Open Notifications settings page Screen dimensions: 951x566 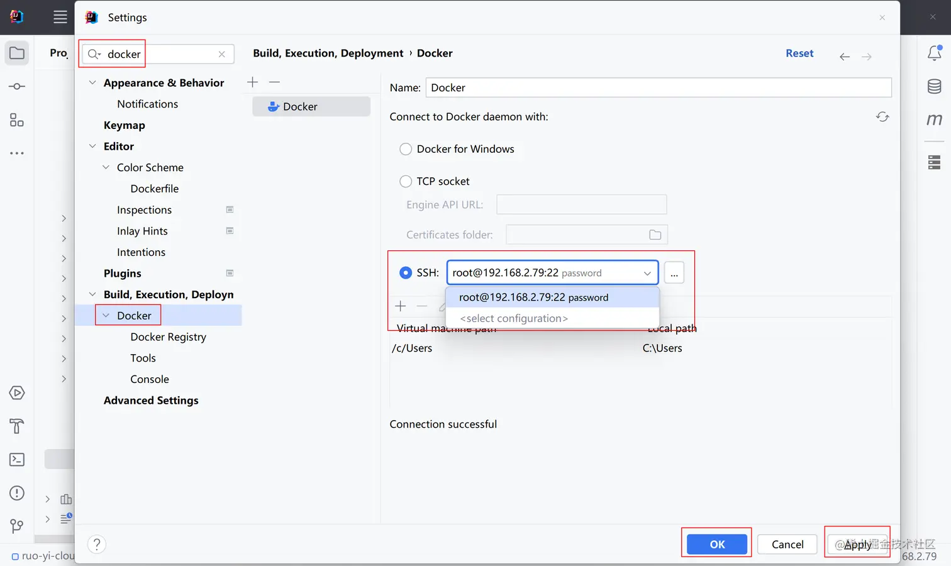pyautogui.click(x=147, y=104)
